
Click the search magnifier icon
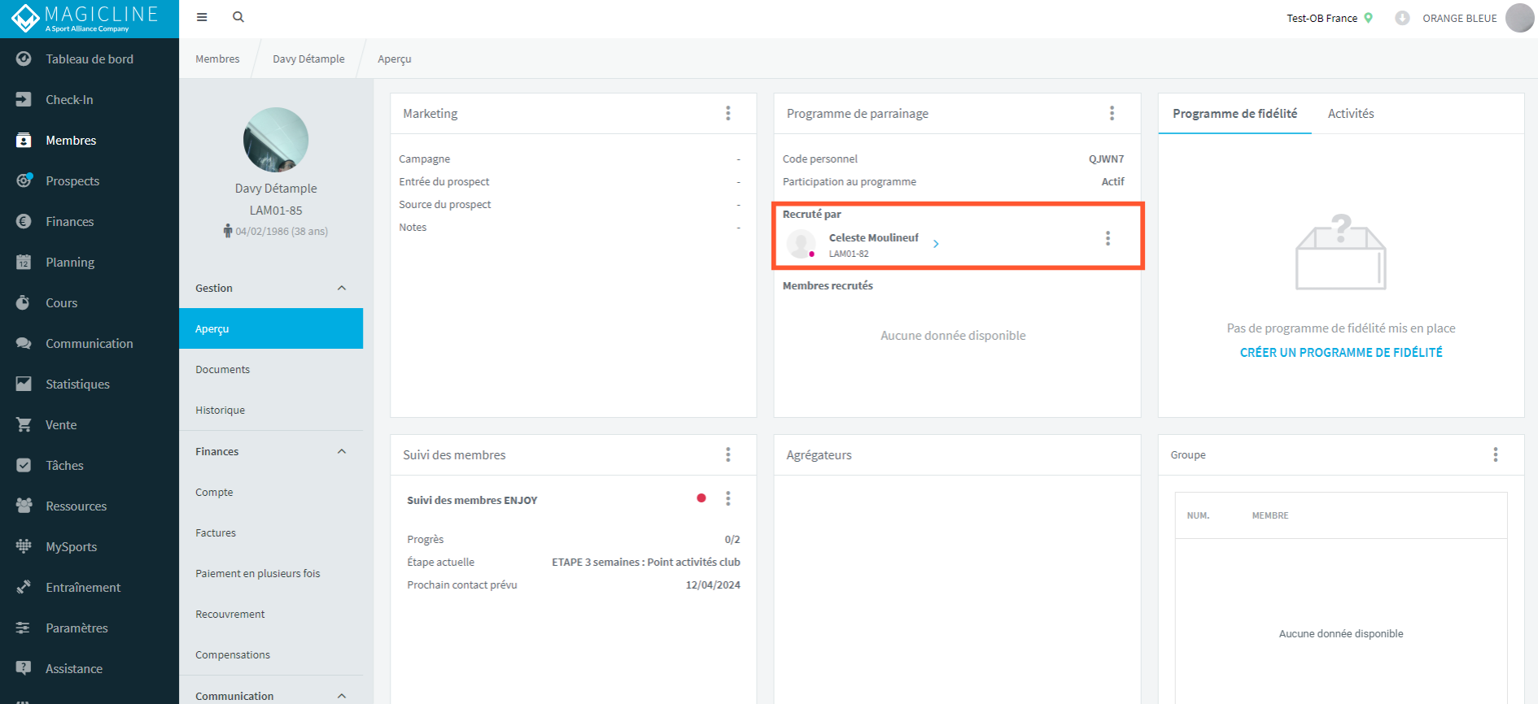238,17
